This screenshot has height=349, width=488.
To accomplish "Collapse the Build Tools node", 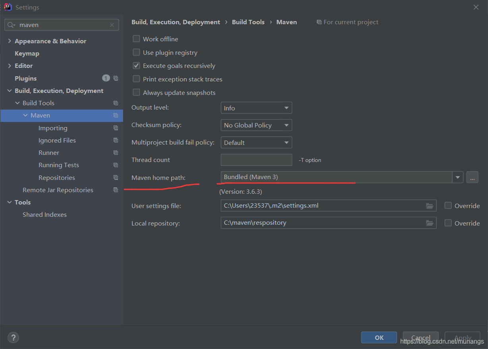I will click(17, 103).
